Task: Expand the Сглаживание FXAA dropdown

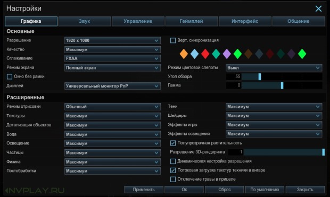Action: tap(112, 58)
